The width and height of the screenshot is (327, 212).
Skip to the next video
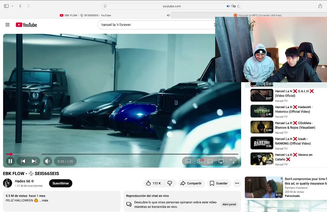pos(34,161)
